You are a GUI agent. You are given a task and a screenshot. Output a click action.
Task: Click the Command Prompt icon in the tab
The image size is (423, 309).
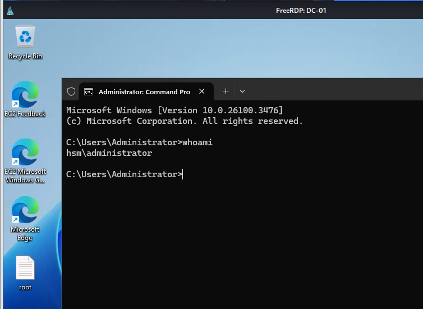pos(89,91)
